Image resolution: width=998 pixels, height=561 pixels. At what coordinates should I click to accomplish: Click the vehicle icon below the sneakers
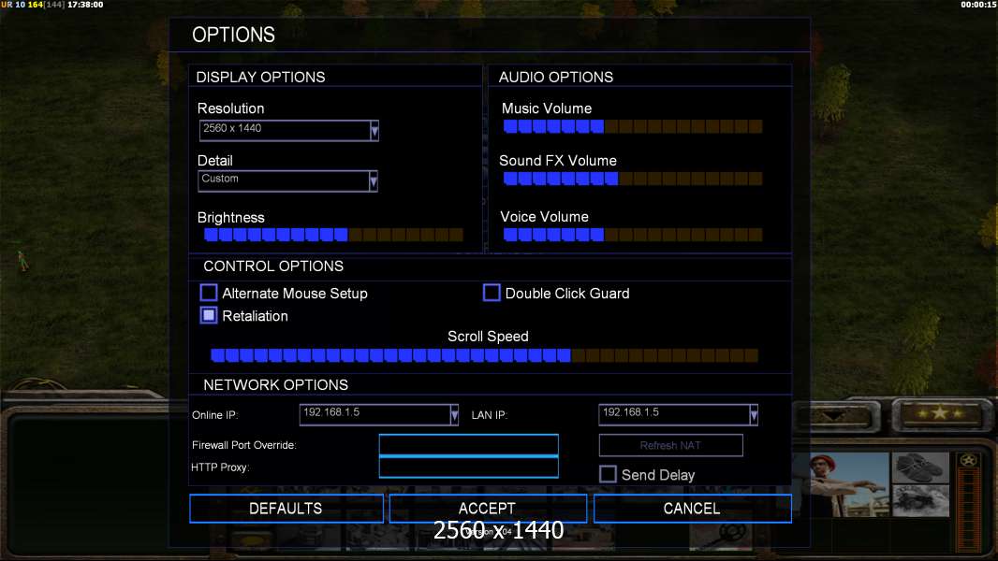(920, 500)
